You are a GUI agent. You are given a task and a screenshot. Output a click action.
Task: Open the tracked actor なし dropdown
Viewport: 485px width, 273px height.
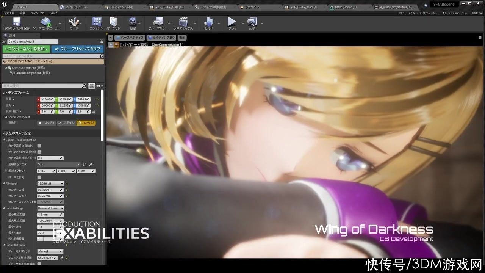click(x=59, y=164)
